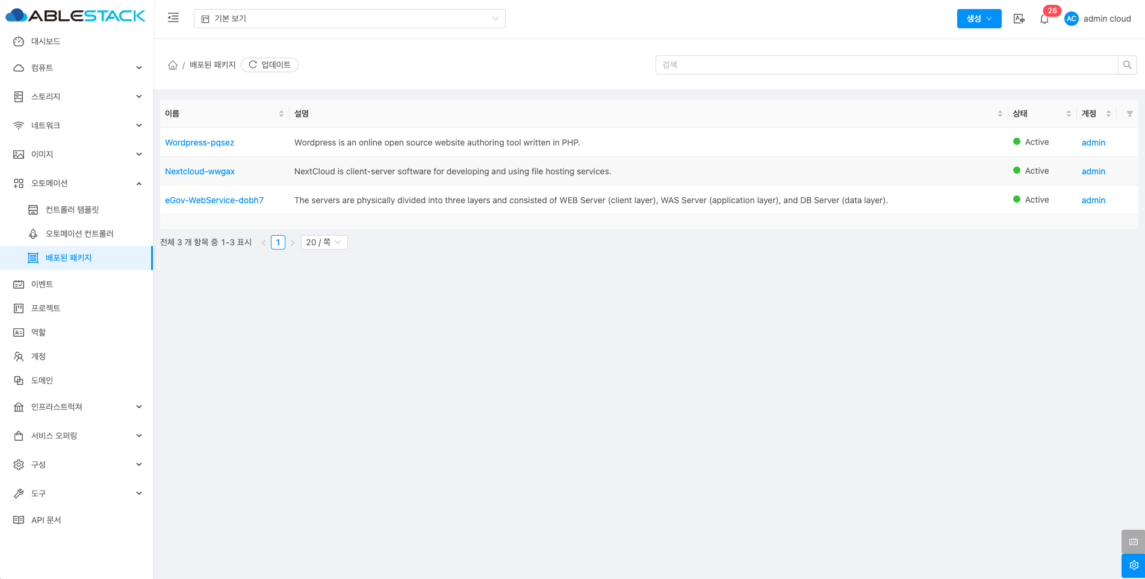The image size is (1145, 579).
Task: Collapse the sidebar menu fold icon
Action: coord(173,18)
